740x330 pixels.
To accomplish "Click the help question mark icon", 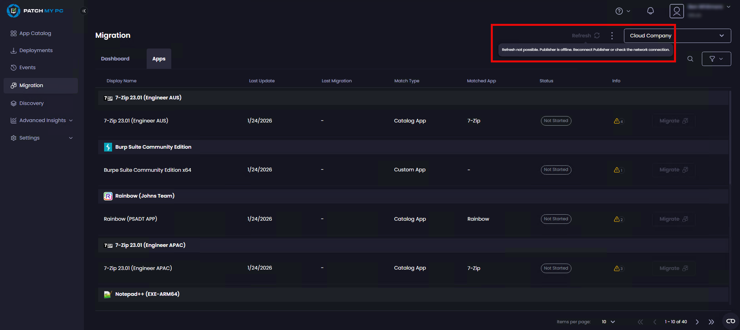I will coord(619,11).
